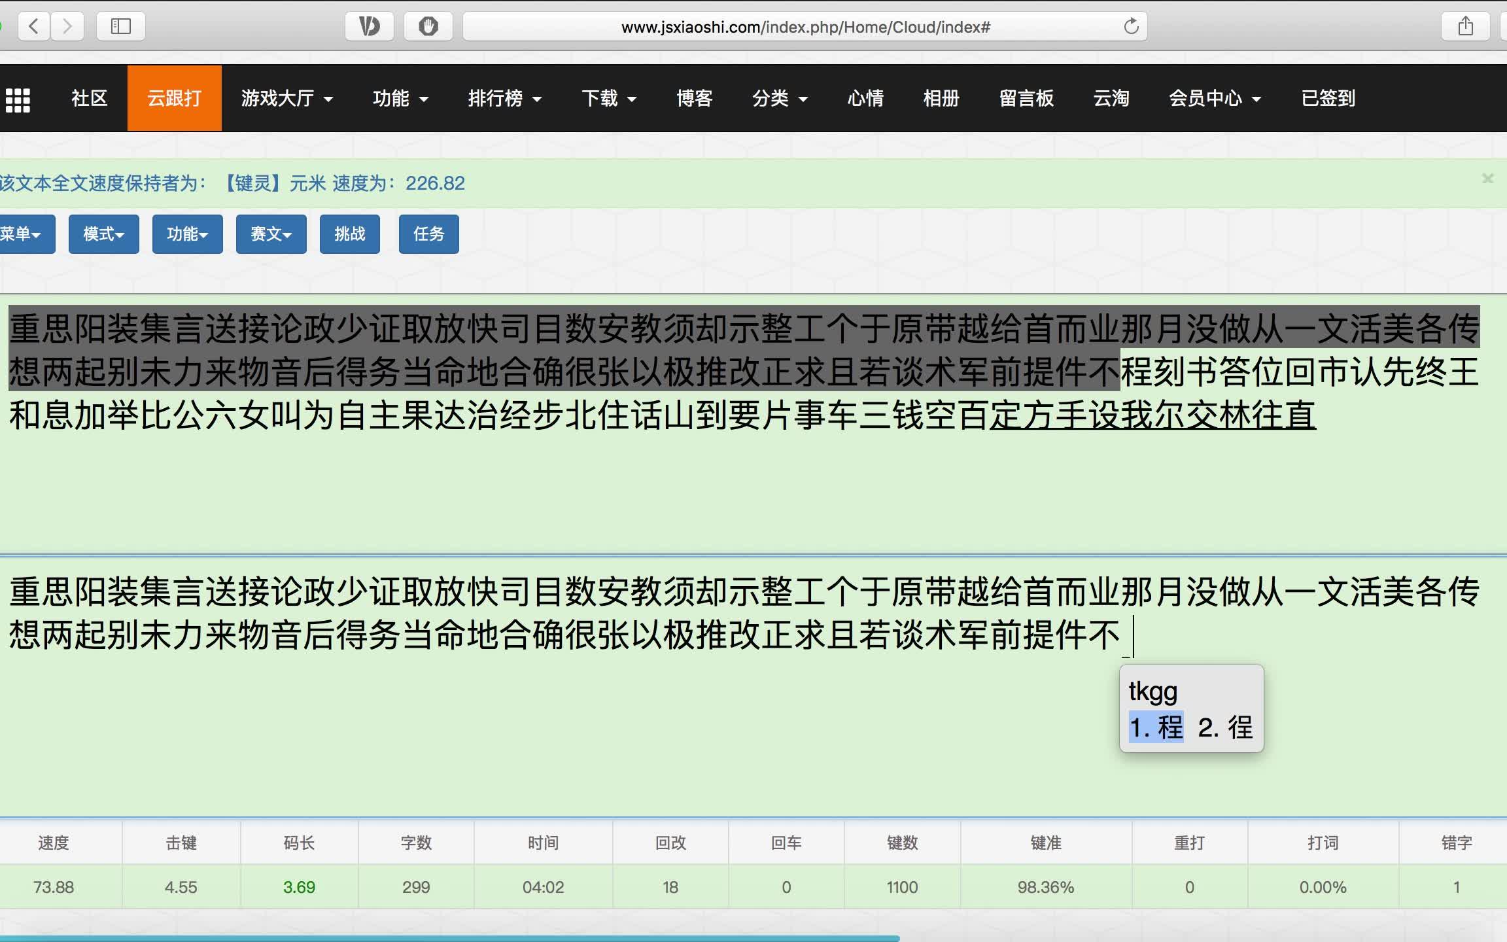Click the 打词 column header
The height and width of the screenshot is (942, 1507).
point(1323,843)
